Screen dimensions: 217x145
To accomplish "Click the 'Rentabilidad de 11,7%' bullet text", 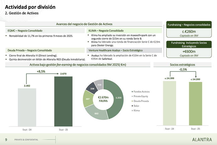I will point(41,36).
